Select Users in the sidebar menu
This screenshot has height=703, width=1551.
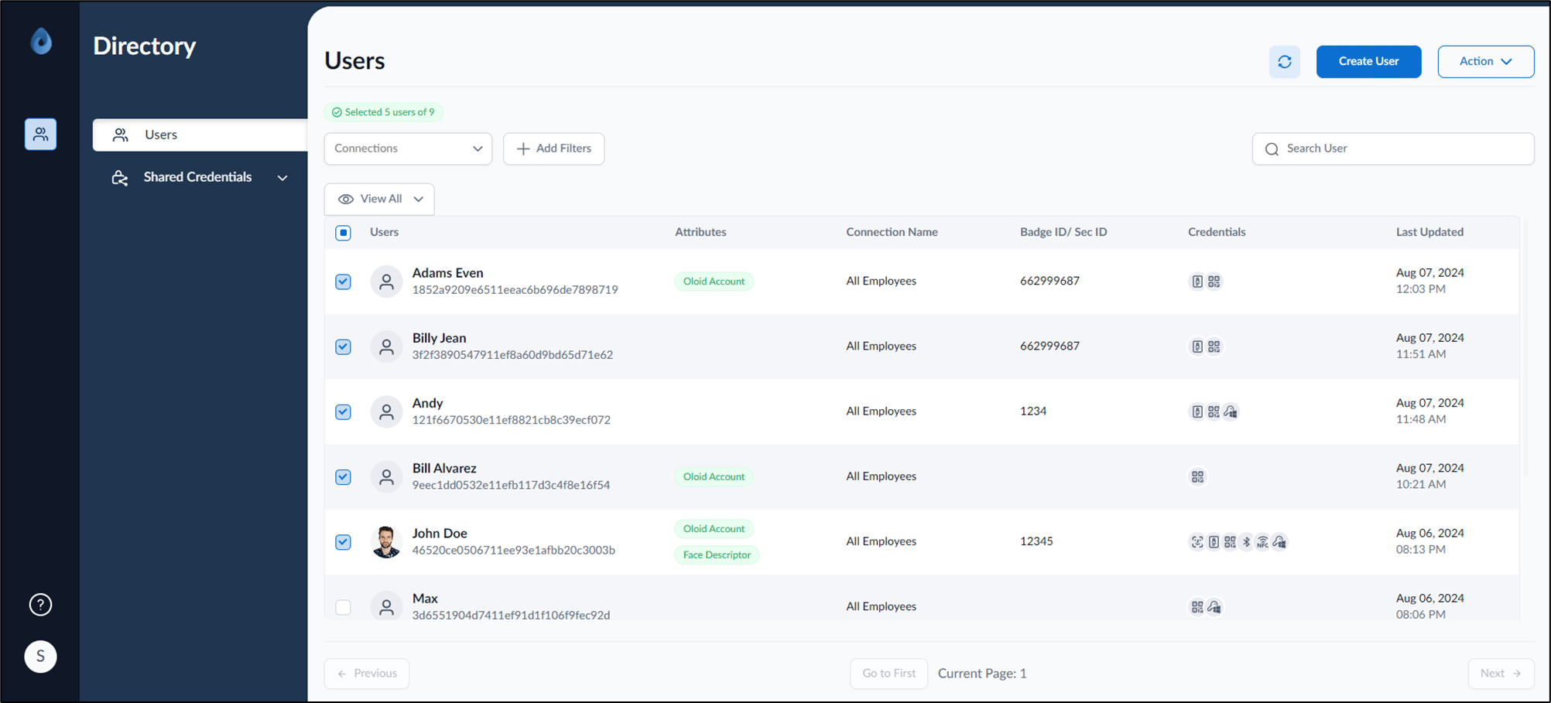tap(200, 135)
